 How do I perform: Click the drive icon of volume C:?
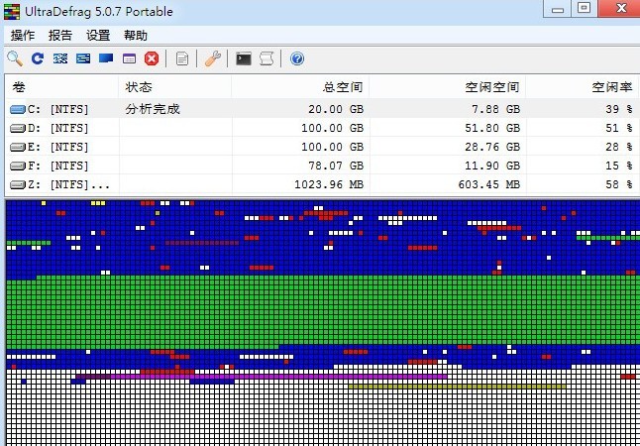tap(18, 109)
